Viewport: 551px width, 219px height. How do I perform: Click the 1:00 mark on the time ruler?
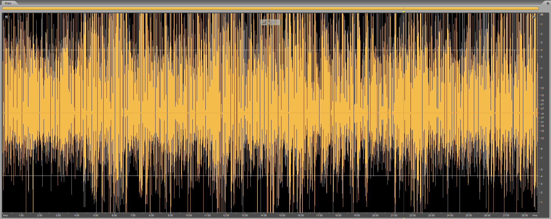[x=21, y=215]
